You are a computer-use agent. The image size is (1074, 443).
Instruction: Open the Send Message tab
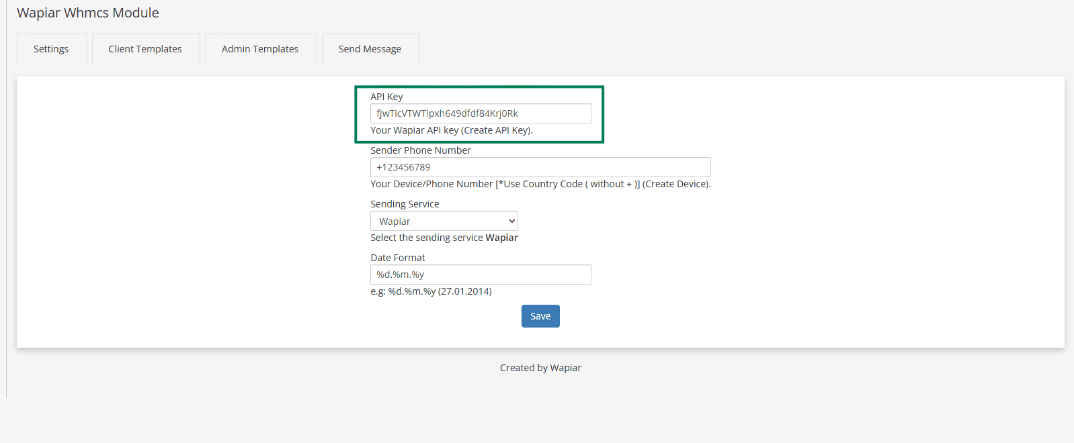pyautogui.click(x=370, y=49)
